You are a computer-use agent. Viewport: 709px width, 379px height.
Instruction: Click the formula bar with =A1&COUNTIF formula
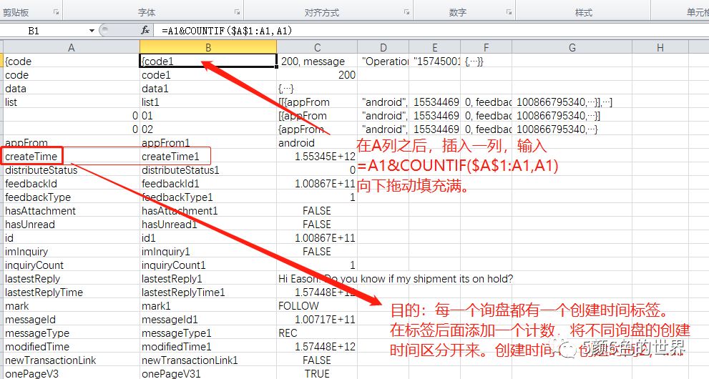point(434,31)
